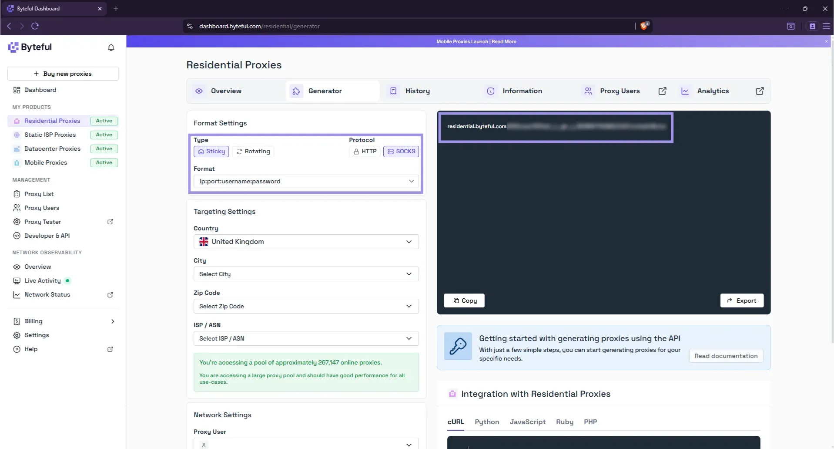Close the Byteful Dashboard browser tab

[x=100, y=9]
